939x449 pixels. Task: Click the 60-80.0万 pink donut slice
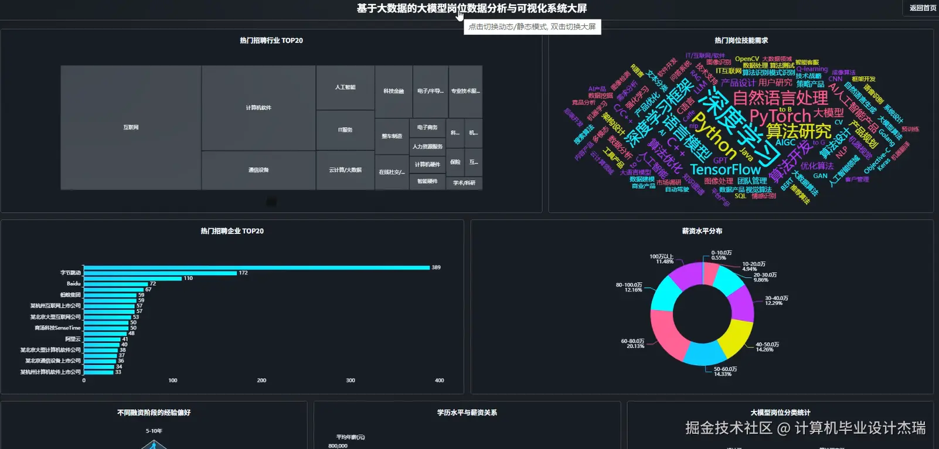click(666, 336)
